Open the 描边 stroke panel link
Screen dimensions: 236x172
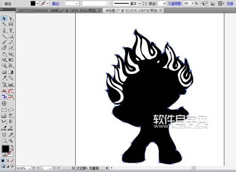[x=56, y=4]
